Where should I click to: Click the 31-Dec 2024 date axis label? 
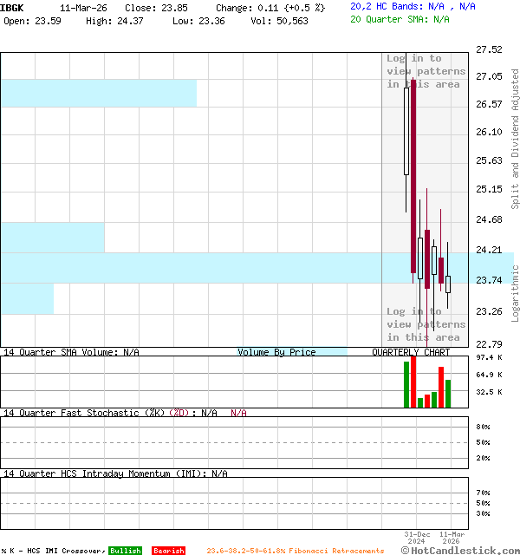click(418, 538)
